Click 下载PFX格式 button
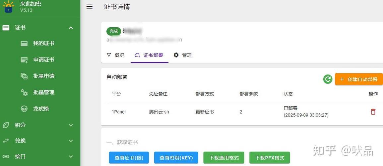 [270, 158]
